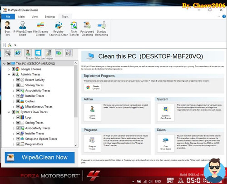This screenshot has height=184, width=227.
Task: Collapse the This PC tree node
Action: 4,64
